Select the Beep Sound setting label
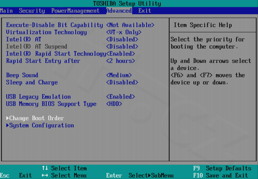 22,75
